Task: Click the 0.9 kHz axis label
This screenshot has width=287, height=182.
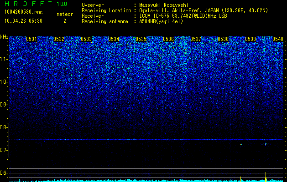Action: [4, 105]
